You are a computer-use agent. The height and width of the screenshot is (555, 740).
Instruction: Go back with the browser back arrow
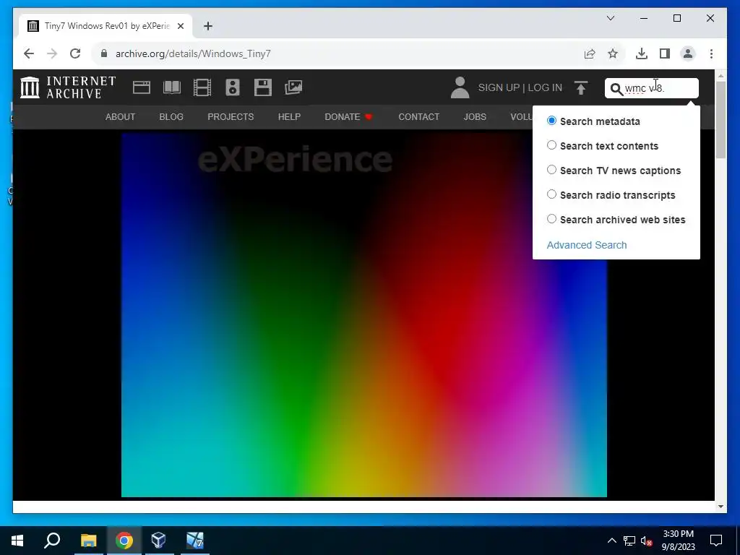click(x=29, y=53)
